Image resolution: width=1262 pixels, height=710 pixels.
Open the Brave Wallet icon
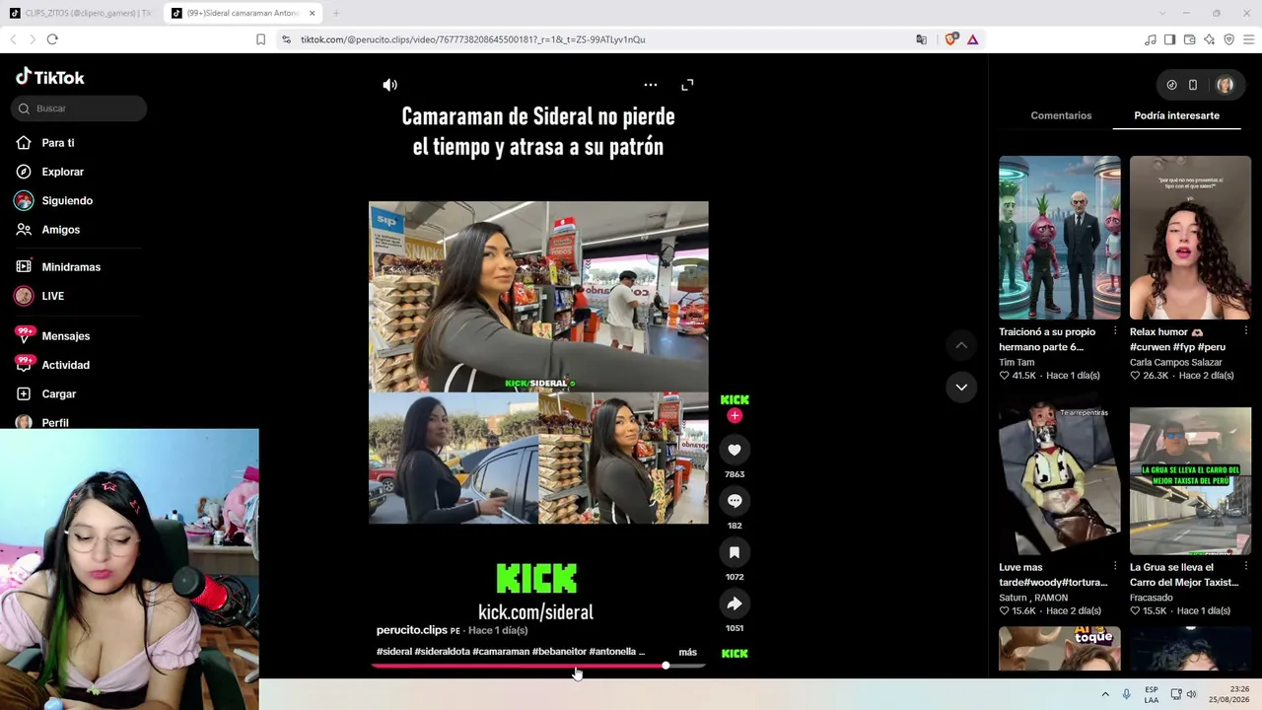pyautogui.click(x=1189, y=39)
